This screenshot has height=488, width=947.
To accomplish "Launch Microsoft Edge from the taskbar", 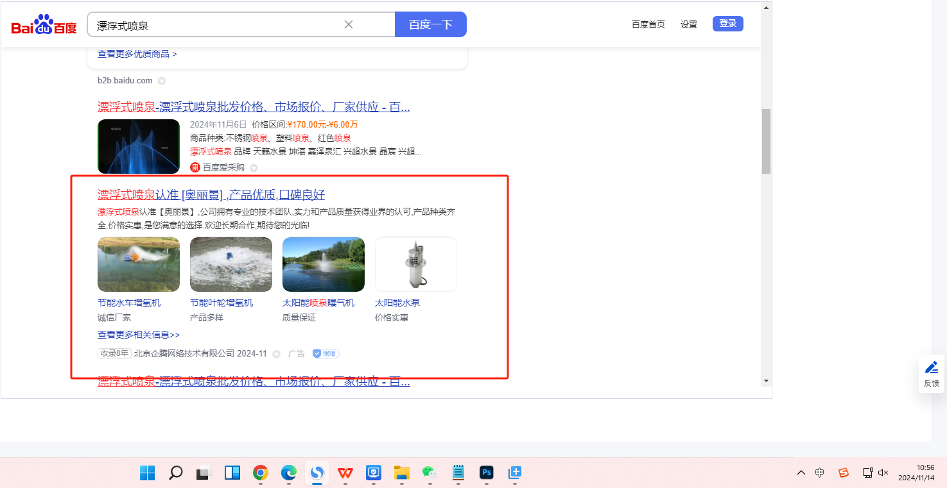I will click(x=288, y=473).
